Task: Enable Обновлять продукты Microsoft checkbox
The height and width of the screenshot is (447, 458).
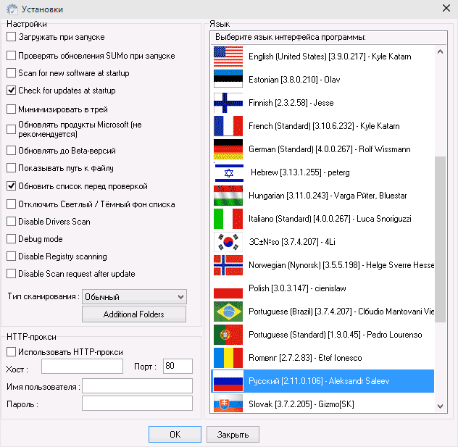Action: 11,129
